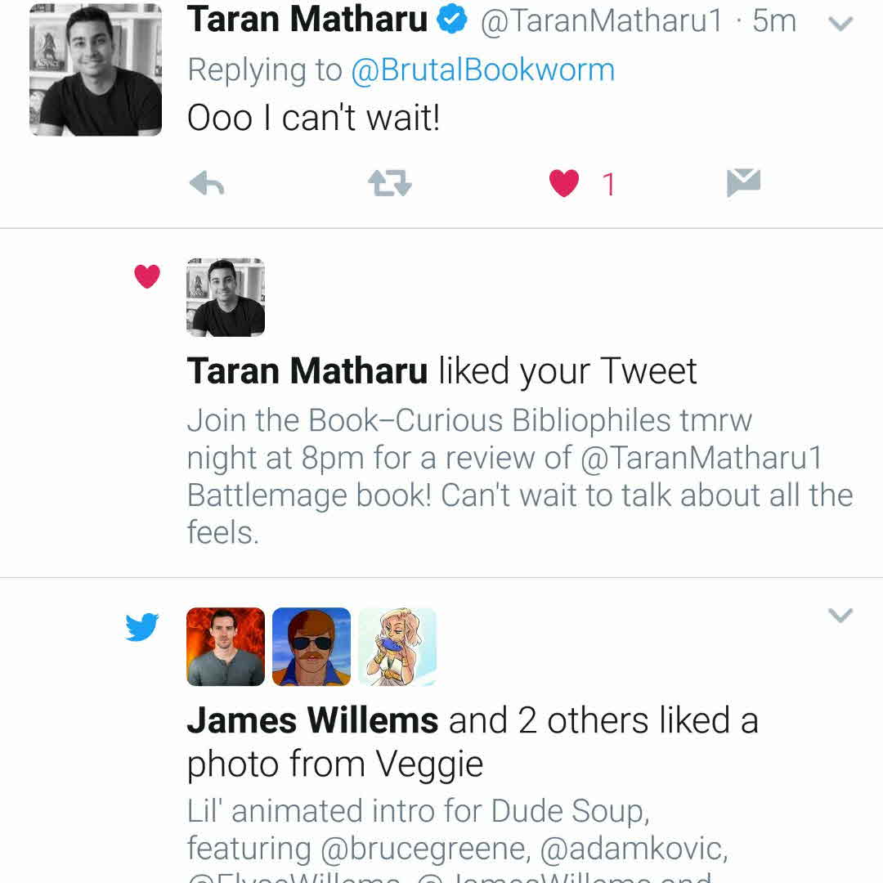This screenshot has height=883, width=883.
Task: Click the James Willems name in notification
Action: point(312,720)
